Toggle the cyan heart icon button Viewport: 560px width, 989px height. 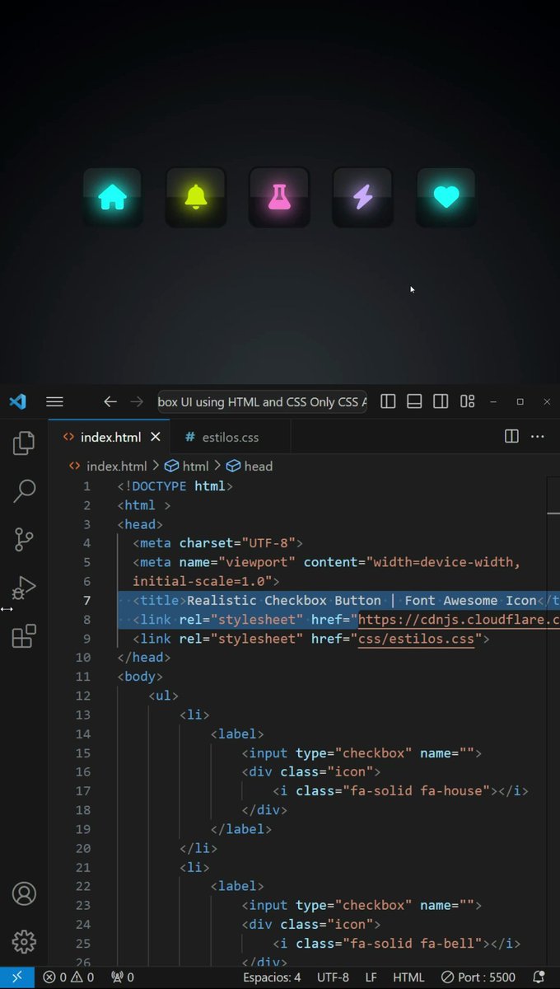point(446,198)
